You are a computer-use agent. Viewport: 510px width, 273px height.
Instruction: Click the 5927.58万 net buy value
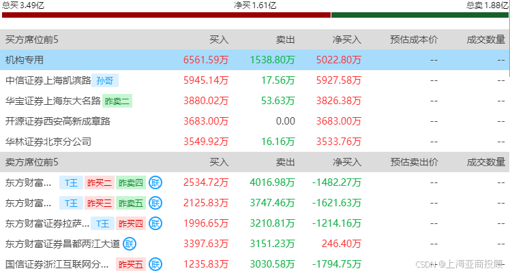tap(339, 80)
